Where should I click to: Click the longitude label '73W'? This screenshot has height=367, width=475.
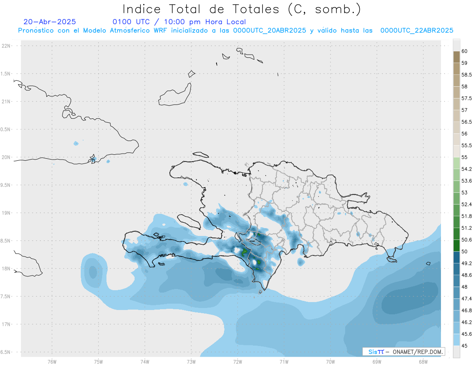pos(191,361)
